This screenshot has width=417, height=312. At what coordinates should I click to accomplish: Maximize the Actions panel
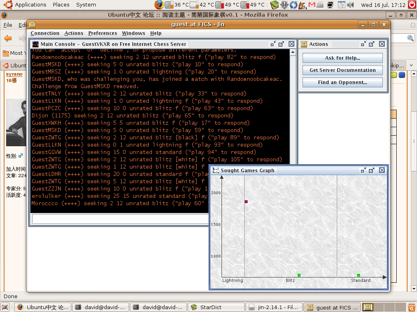click(x=371, y=44)
